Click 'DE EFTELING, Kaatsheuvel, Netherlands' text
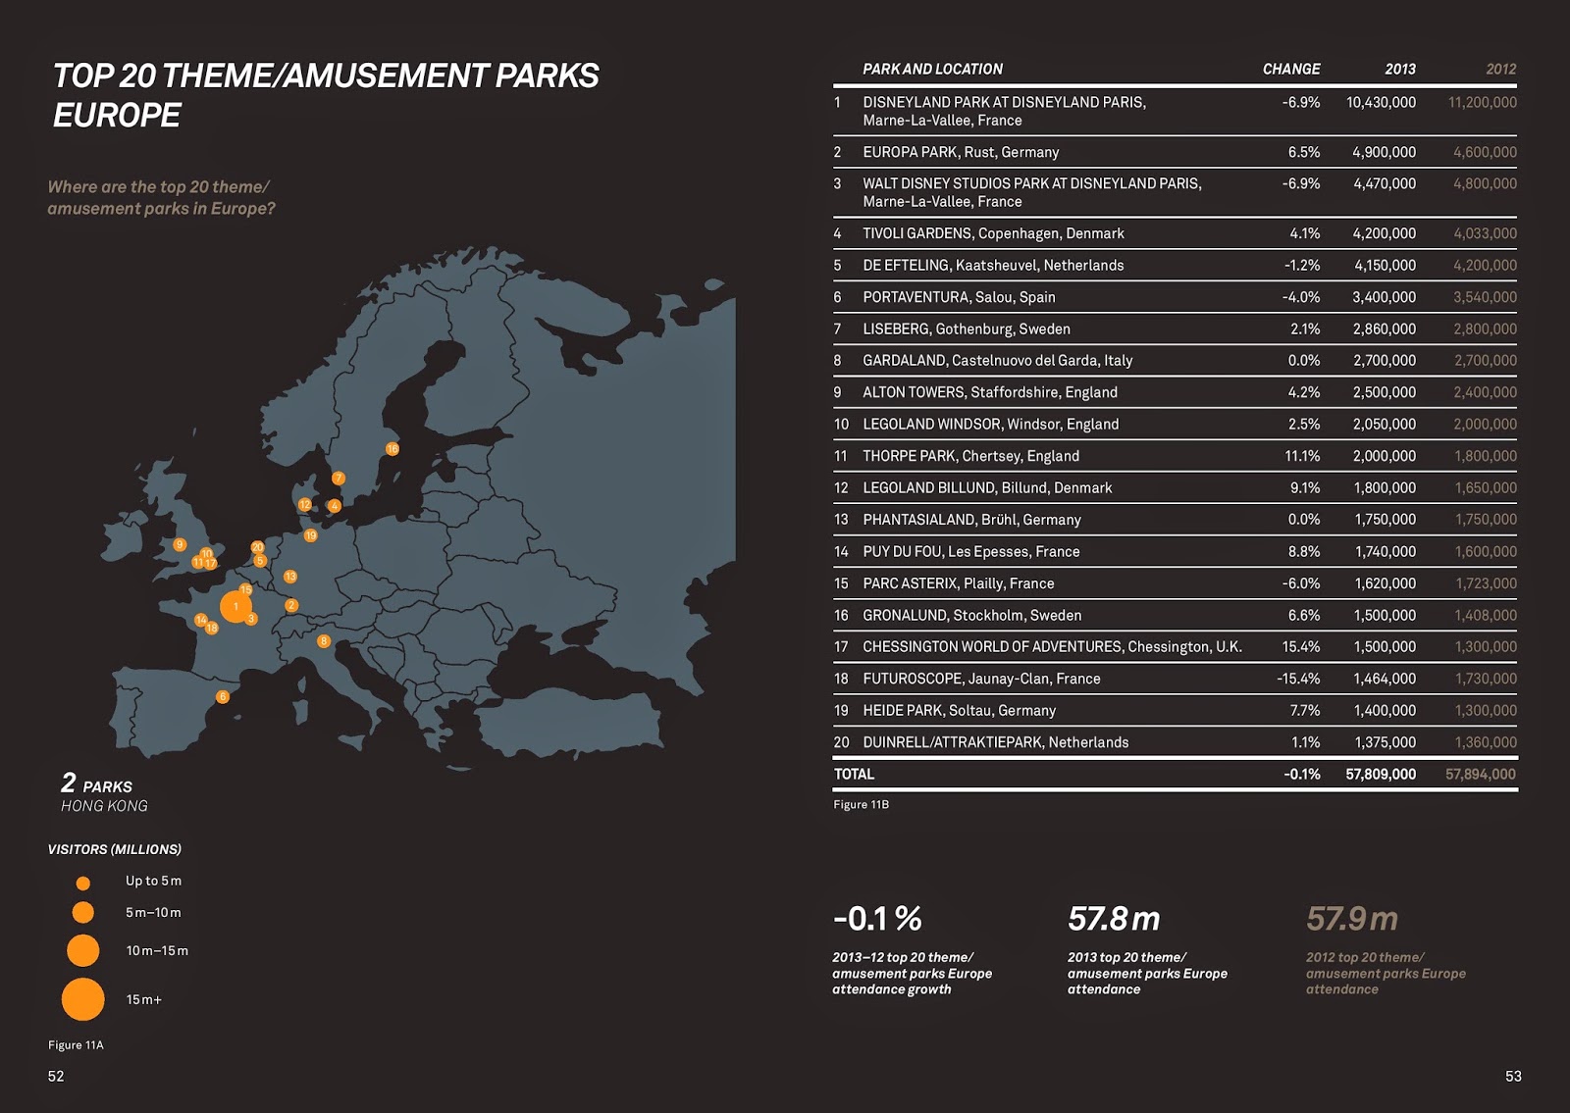The image size is (1570, 1113). (x=993, y=265)
